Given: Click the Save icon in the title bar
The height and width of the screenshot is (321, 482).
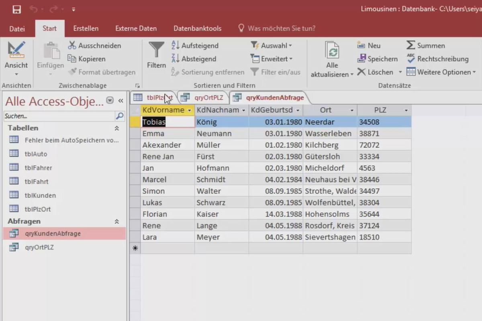Looking at the screenshot, I should point(16,10).
